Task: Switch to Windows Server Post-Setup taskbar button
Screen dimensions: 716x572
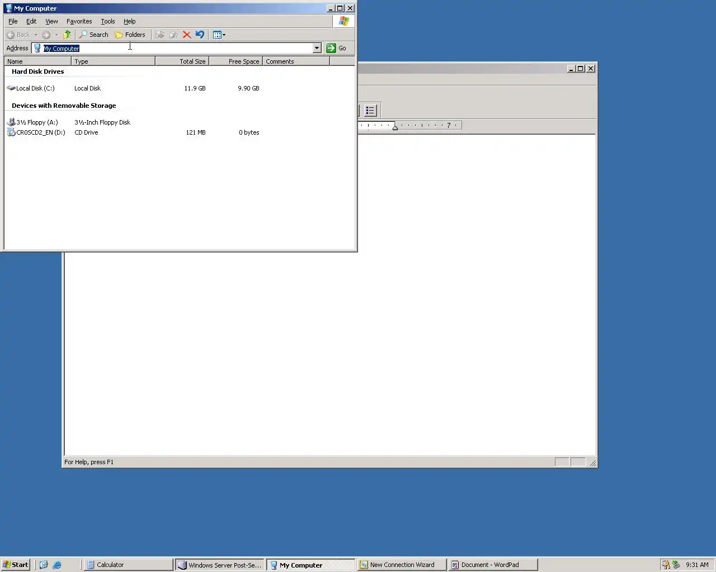Action: 220,565
